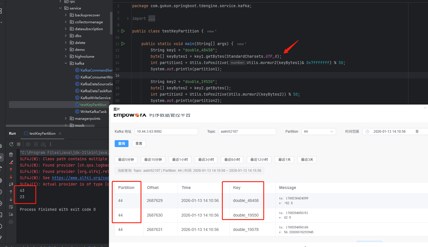The image size is (428, 247).
Task: Toggle soft-wrap in console
Action: pos(11,207)
